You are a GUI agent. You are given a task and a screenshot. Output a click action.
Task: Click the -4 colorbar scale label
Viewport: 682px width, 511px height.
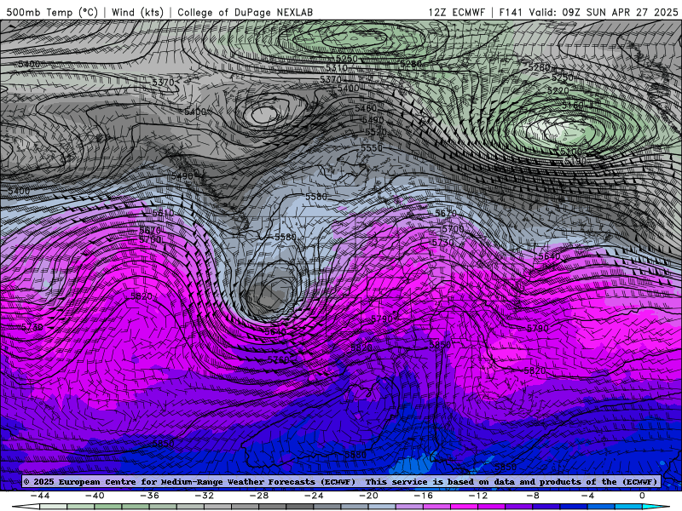(x=587, y=496)
